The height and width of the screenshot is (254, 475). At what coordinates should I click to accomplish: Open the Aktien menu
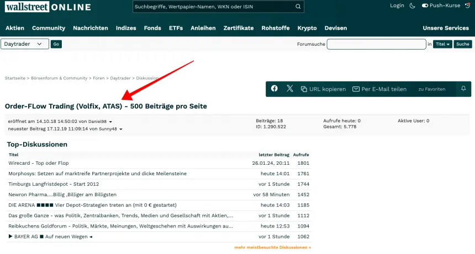tap(15, 28)
